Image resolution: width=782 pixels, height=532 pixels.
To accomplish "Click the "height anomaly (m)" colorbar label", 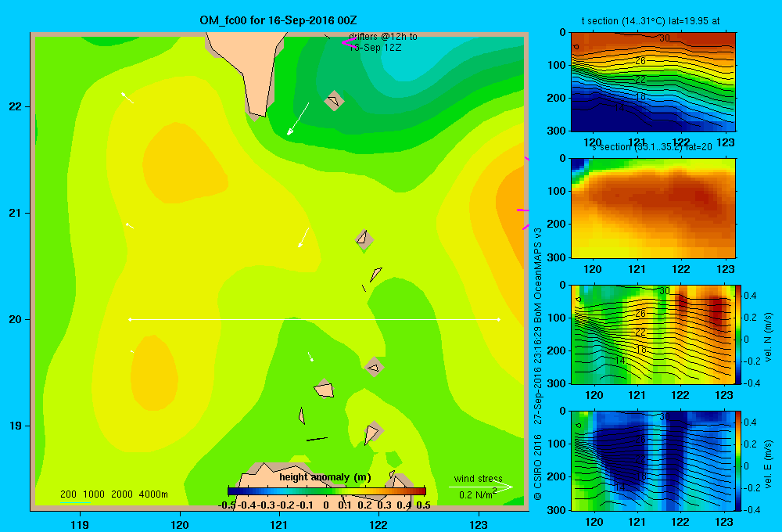I will point(325,477).
